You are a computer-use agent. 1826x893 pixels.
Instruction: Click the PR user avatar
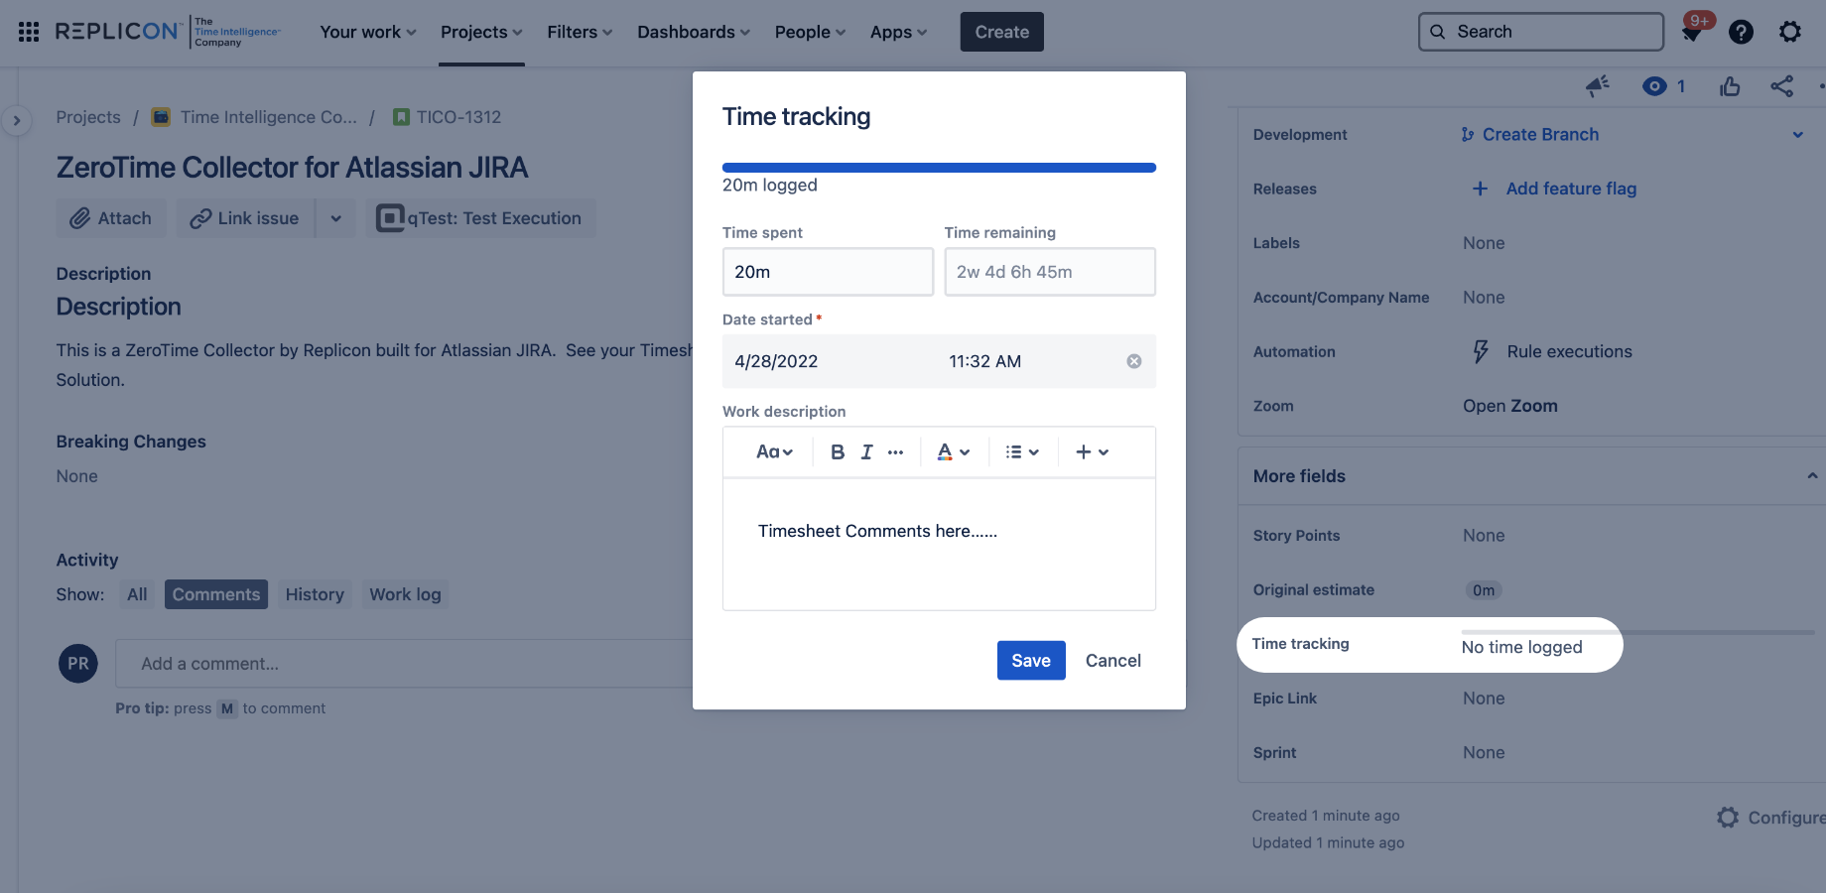[78, 664]
